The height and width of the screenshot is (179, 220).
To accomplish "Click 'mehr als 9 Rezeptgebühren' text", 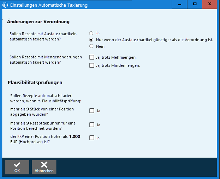I will click(x=43, y=126).
